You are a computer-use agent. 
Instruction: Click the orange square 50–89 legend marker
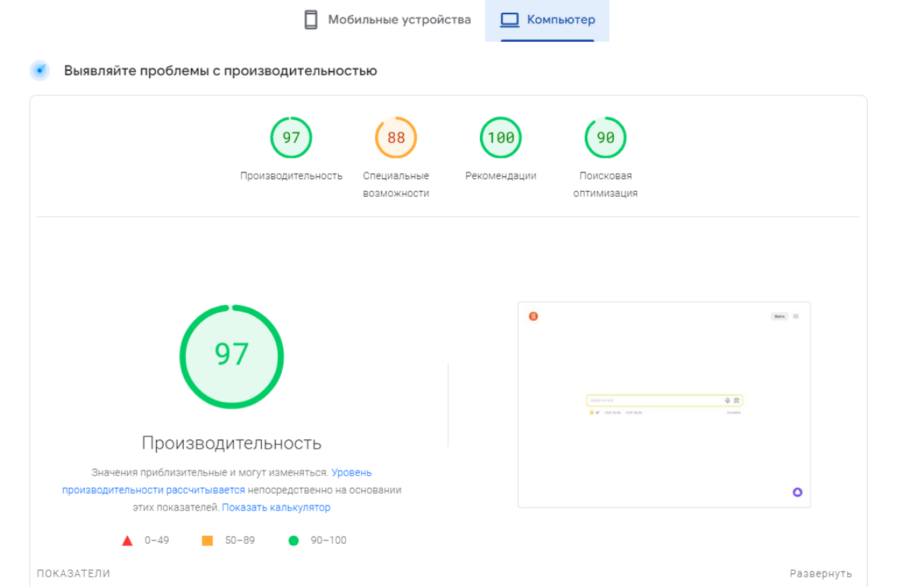[207, 541]
